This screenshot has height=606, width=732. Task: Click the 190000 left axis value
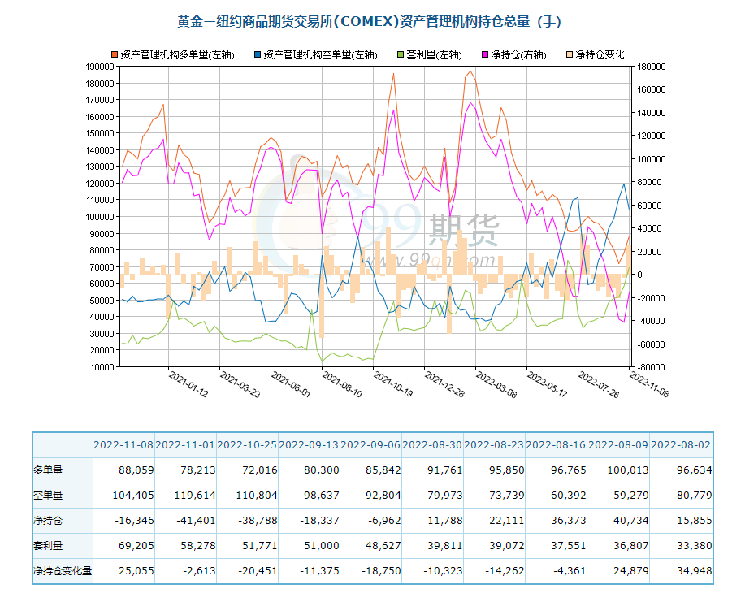point(100,67)
